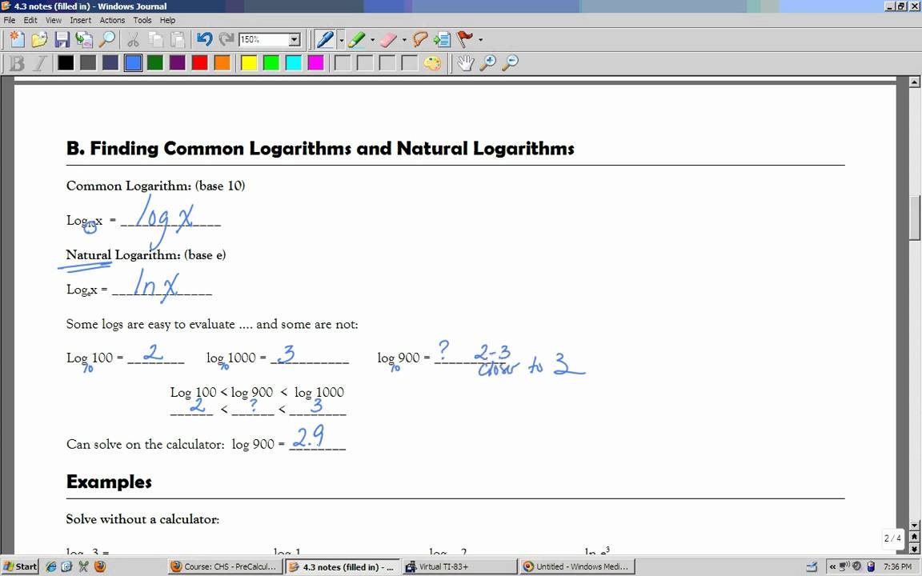Open the Help menu

click(x=167, y=20)
